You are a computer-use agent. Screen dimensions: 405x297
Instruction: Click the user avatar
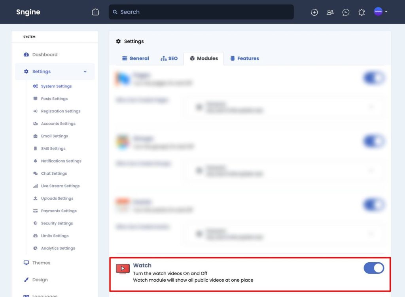pos(378,11)
